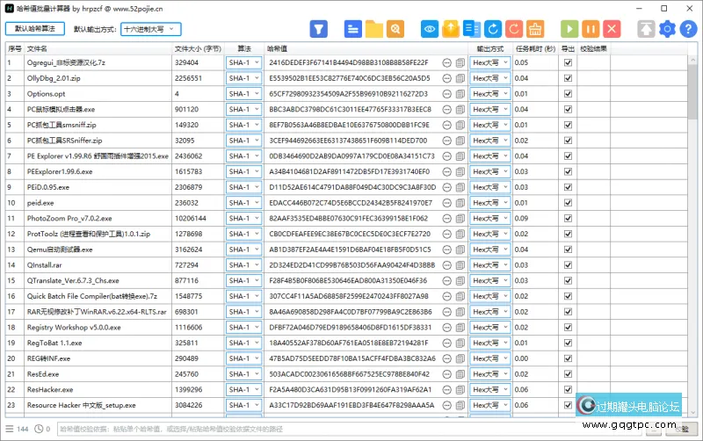Select file name Quick Batch File Compiler

(x=92, y=296)
